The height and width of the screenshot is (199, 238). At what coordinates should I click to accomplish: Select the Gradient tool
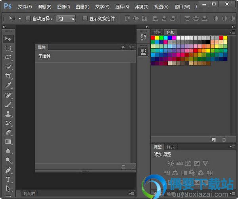point(8,142)
